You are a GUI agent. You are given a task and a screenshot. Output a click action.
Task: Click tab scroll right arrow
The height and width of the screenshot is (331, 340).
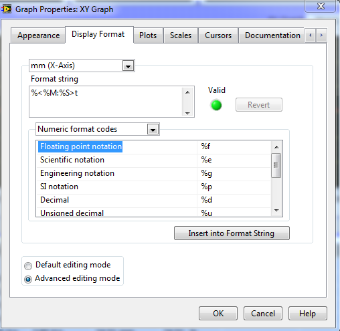(x=321, y=35)
